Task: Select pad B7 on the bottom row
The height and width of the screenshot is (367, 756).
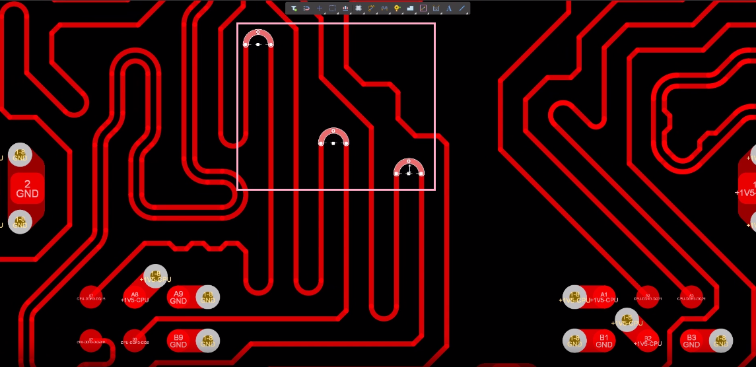Action: pyautogui.click(x=91, y=341)
